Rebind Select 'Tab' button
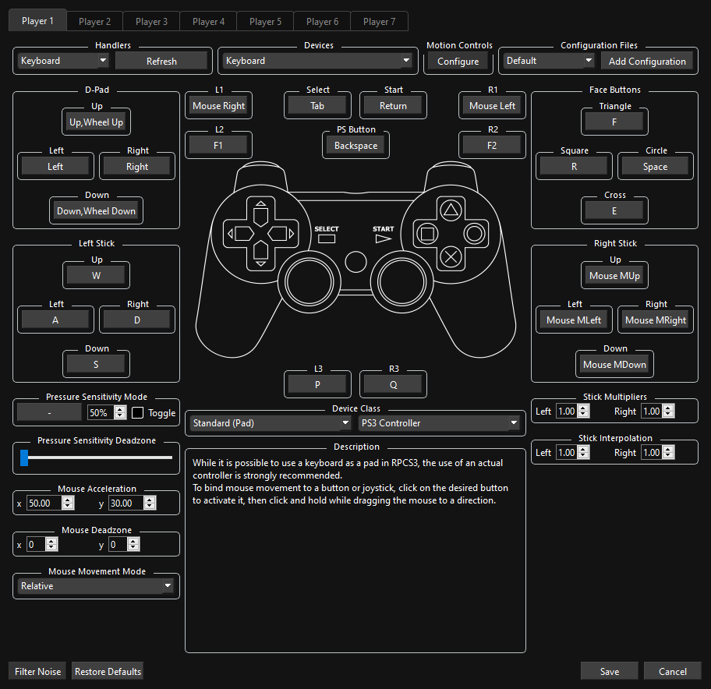The image size is (711, 689). tap(317, 106)
